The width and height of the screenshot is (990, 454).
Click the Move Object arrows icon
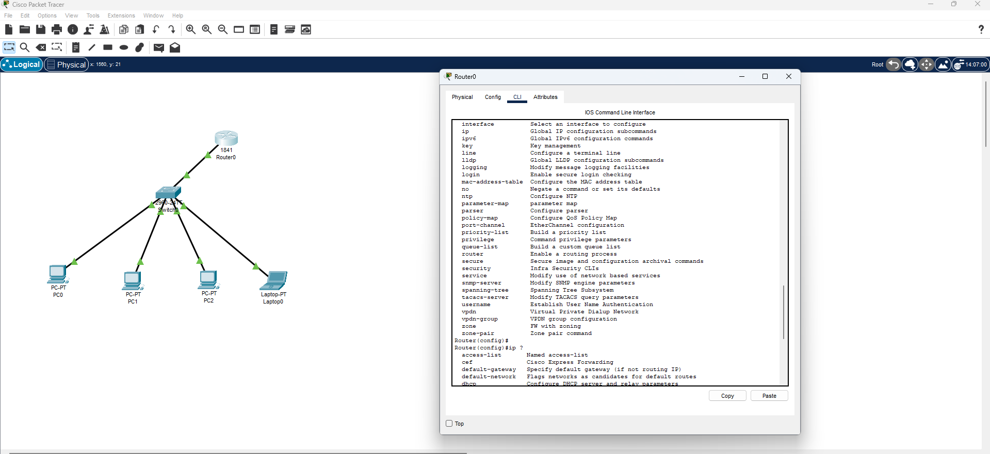(x=927, y=64)
